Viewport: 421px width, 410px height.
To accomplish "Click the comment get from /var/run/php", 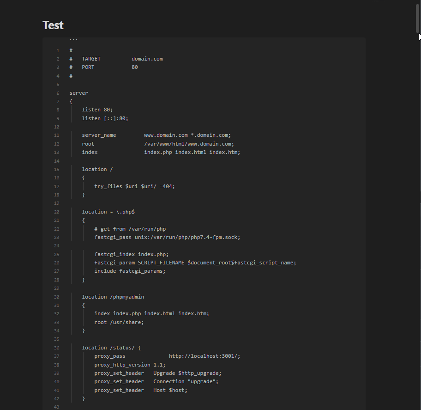I will coord(130,228).
